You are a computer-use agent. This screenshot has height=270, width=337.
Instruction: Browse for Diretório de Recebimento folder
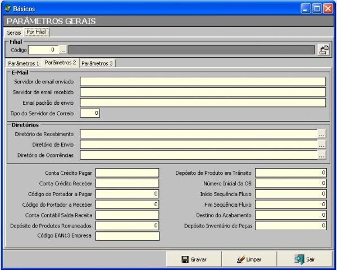click(x=321, y=134)
